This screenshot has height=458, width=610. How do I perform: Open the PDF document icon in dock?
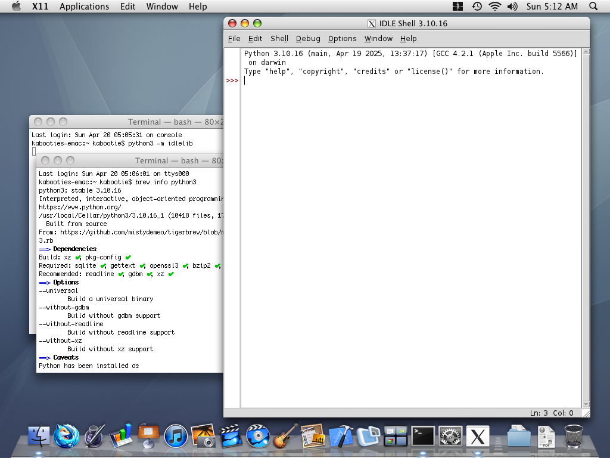[x=546, y=436]
